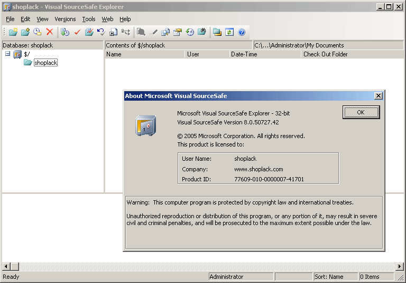Click the Share file toolbar icon

point(113,32)
